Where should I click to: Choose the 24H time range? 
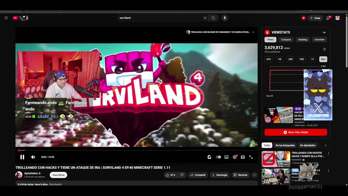pos(269,59)
